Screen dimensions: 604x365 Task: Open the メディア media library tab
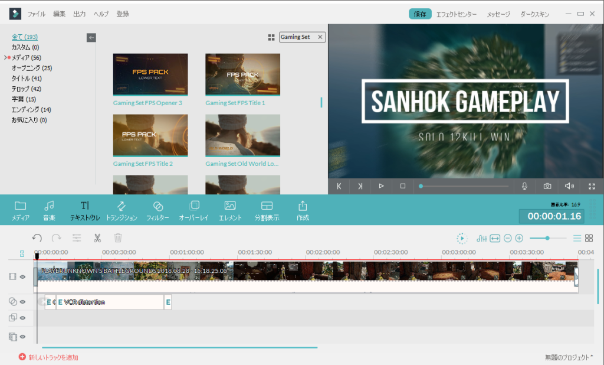pyautogui.click(x=20, y=210)
